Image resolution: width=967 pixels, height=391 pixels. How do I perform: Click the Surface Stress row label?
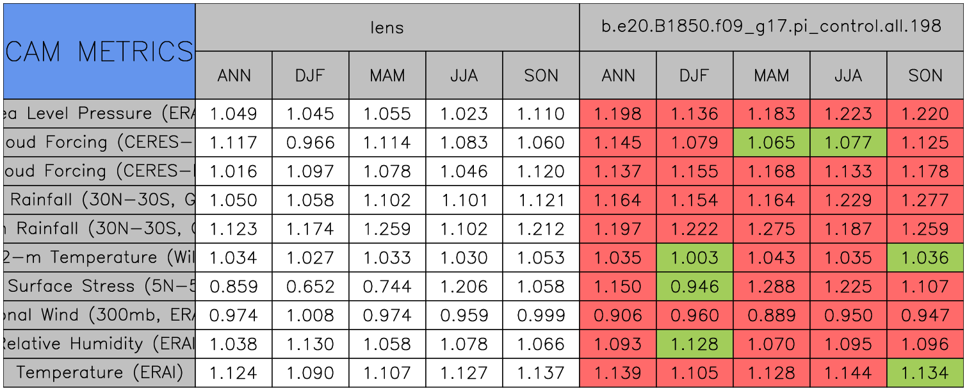[x=99, y=286]
